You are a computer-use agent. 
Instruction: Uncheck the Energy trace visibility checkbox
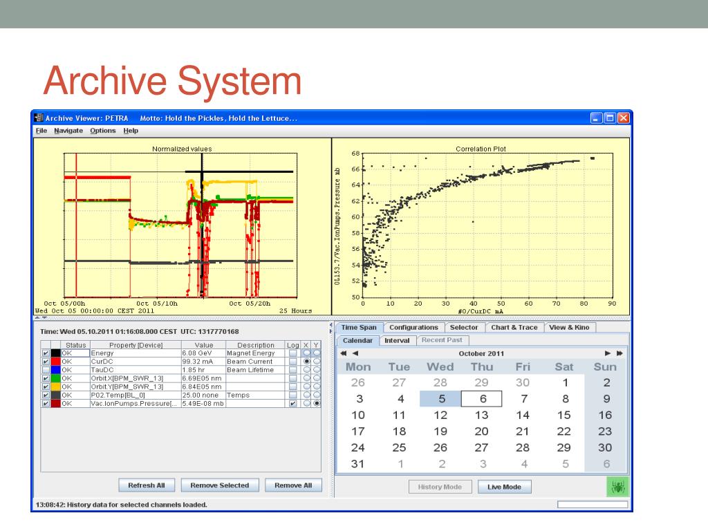click(x=46, y=353)
